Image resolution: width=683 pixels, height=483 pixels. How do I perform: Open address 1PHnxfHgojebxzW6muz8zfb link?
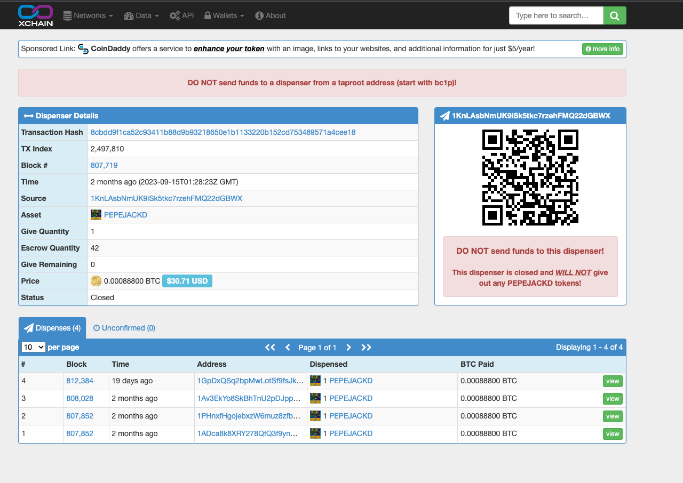[x=249, y=416]
